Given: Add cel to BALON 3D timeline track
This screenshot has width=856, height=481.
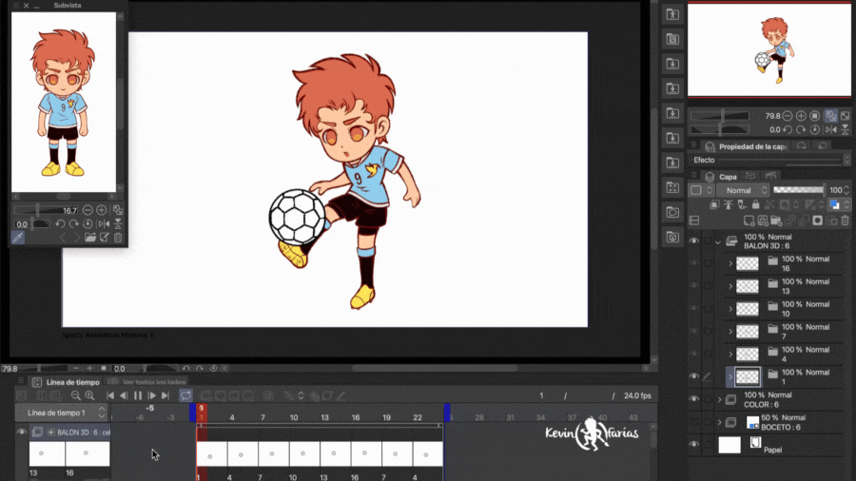Looking at the screenshot, I should (x=50, y=432).
